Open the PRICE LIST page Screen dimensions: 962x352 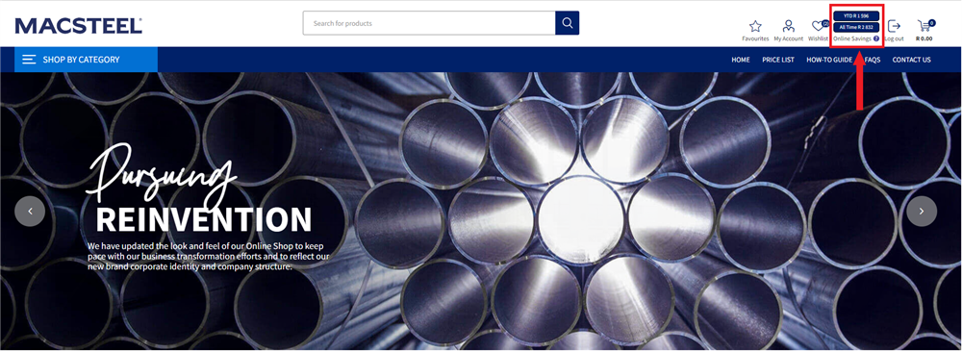pos(778,60)
